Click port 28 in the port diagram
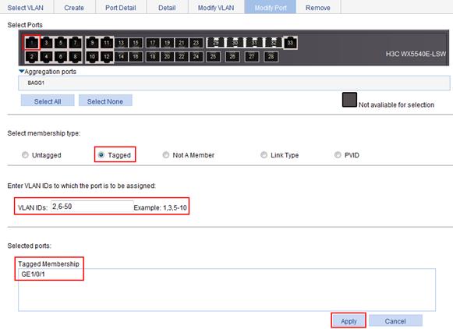453x329 pixels. pos(271,57)
